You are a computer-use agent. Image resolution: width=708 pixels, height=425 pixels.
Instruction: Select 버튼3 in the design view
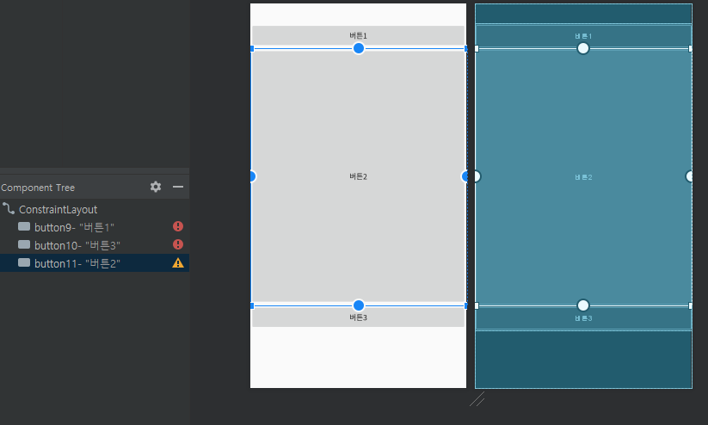[x=358, y=318]
